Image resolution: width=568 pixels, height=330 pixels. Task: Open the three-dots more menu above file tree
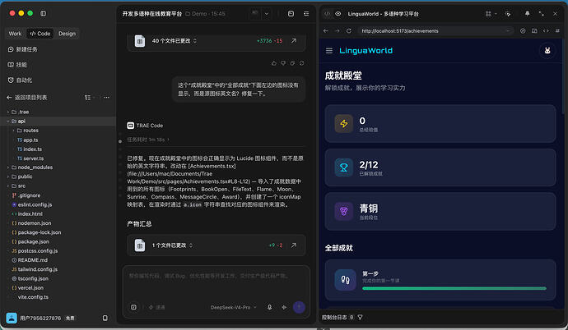[106, 98]
